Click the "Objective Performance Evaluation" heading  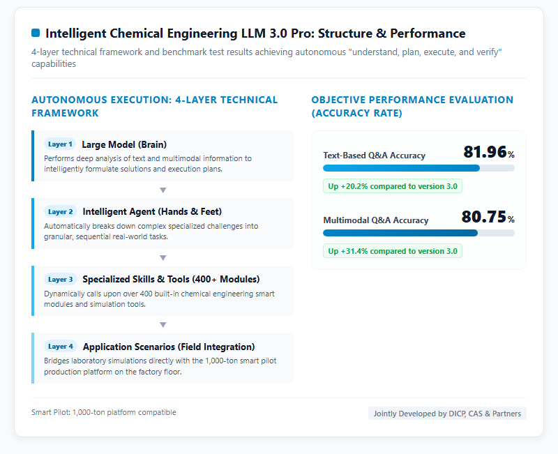(412, 107)
